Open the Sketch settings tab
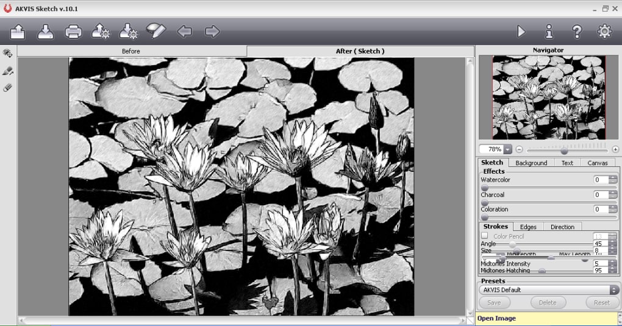 pos(492,163)
